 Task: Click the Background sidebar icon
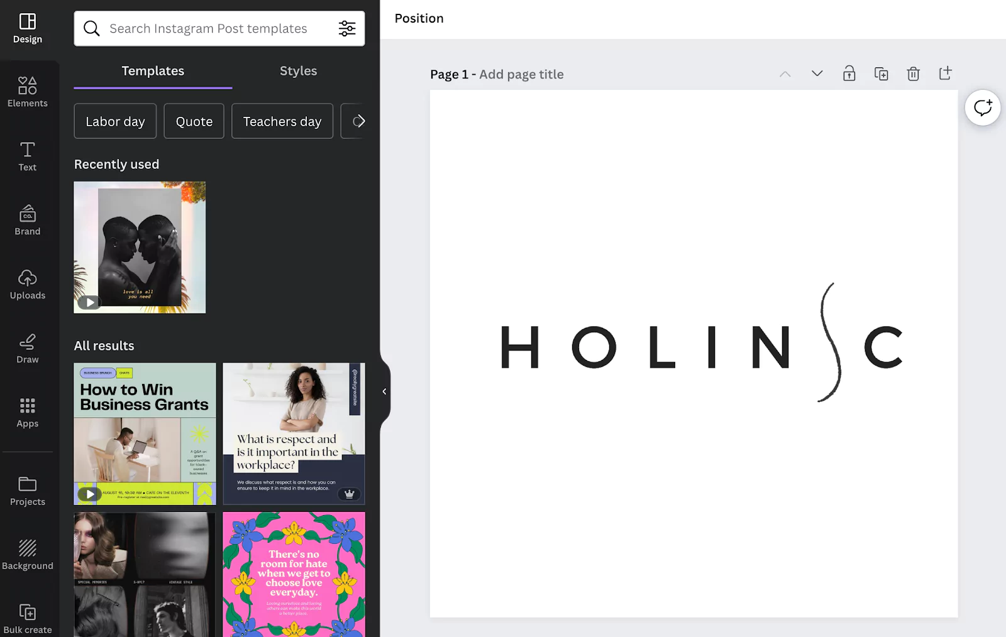[x=28, y=555]
